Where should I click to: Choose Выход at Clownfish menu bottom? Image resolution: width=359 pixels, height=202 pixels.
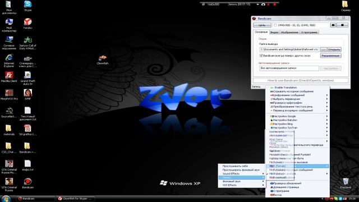tap(297, 195)
